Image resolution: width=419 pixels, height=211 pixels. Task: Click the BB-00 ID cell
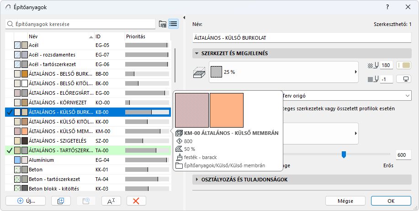(102, 74)
